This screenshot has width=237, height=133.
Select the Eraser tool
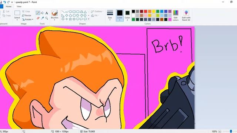pyautogui.click(x=38, y=18)
